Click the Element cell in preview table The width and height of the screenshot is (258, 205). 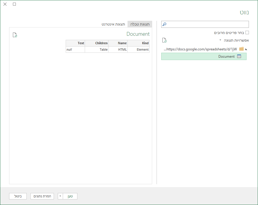click(x=138, y=49)
